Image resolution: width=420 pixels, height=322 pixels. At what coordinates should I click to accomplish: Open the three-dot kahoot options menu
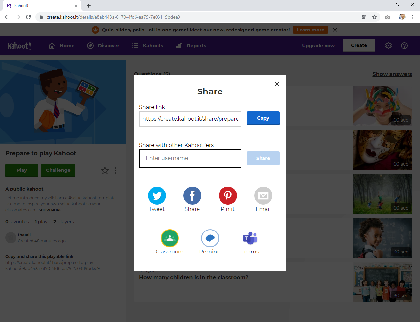click(115, 171)
